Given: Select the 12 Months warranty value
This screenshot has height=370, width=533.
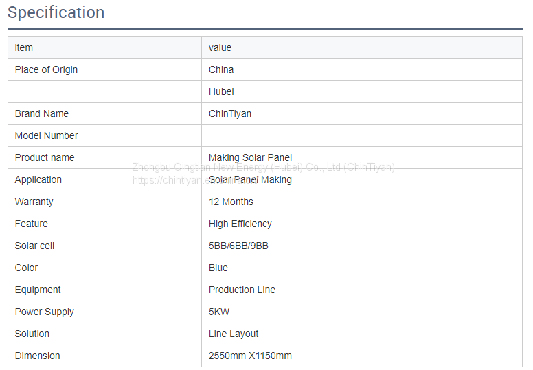Looking at the screenshot, I should pyautogui.click(x=231, y=202).
